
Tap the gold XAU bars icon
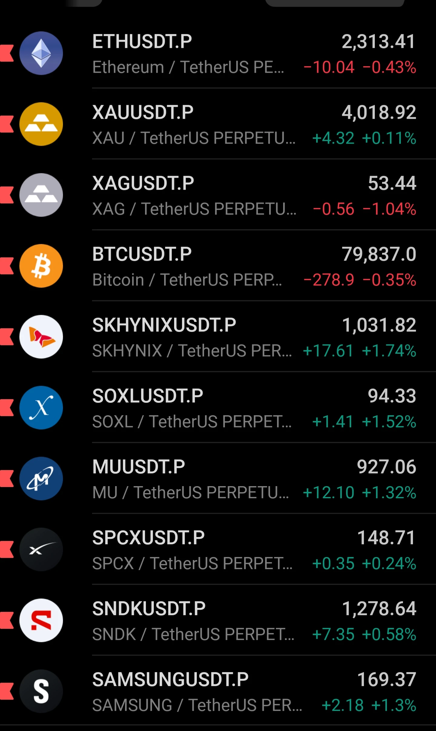41,124
